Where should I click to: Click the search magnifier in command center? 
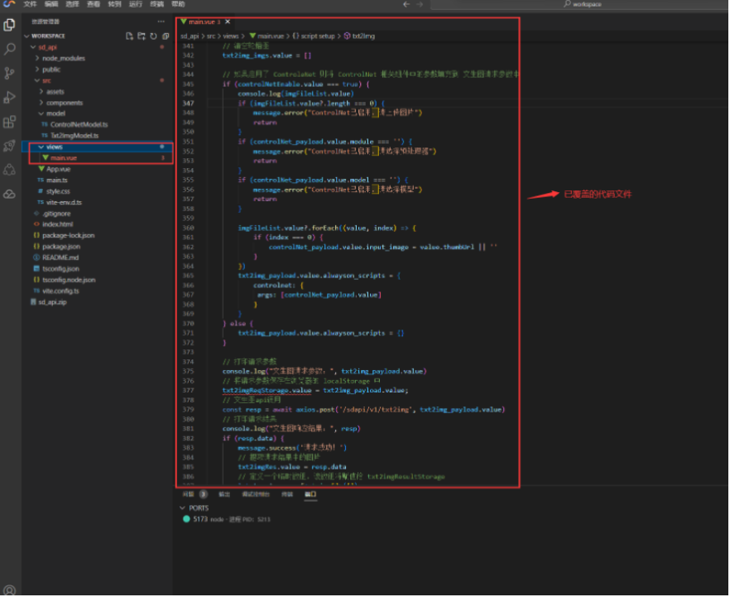[567, 3]
